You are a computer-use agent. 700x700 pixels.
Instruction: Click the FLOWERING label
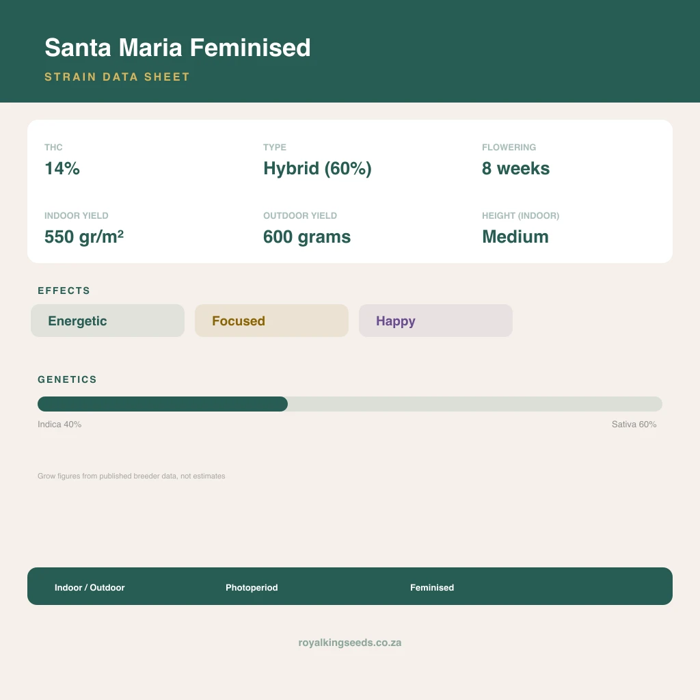[509, 148]
